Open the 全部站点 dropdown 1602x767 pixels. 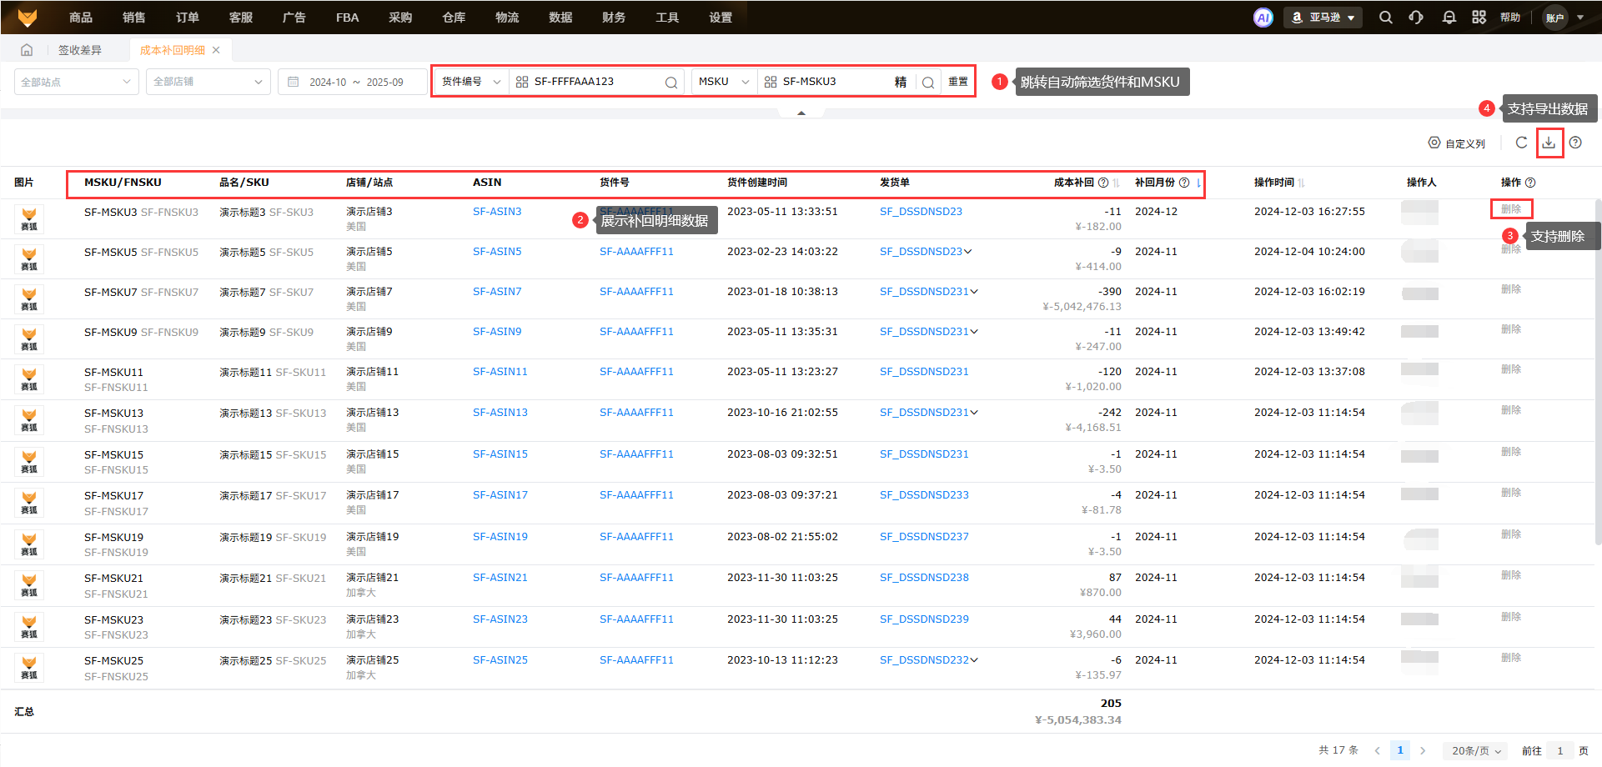(76, 82)
